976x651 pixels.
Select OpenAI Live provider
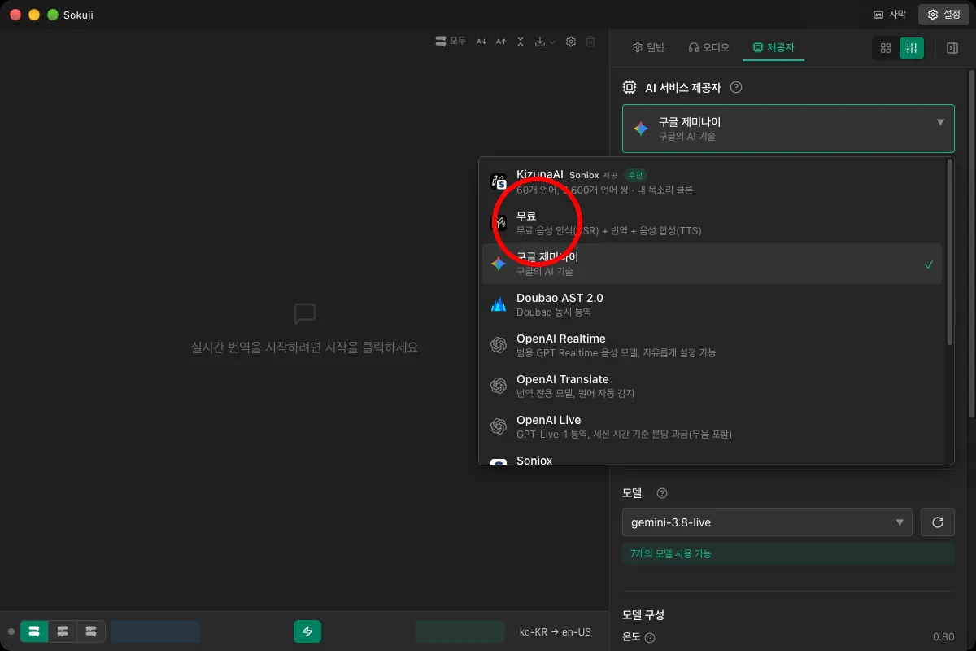(712, 426)
